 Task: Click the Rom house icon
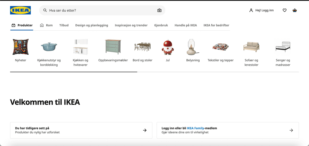click(x=42, y=25)
